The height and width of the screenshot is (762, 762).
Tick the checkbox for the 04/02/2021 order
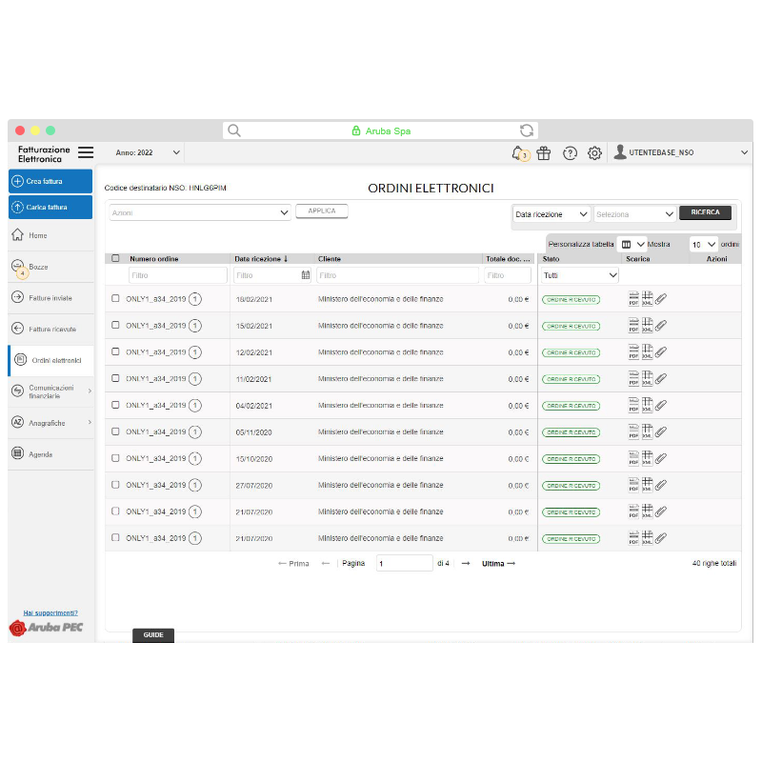pyautogui.click(x=116, y=405)
